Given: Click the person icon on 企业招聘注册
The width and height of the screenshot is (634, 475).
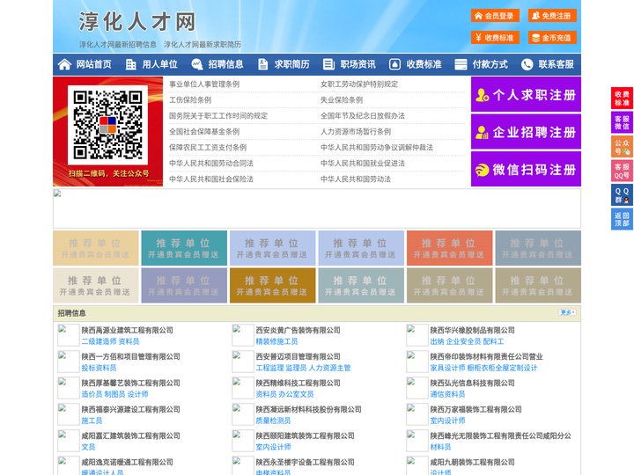Looking at the screenshot, I should (x=482, y=132).
